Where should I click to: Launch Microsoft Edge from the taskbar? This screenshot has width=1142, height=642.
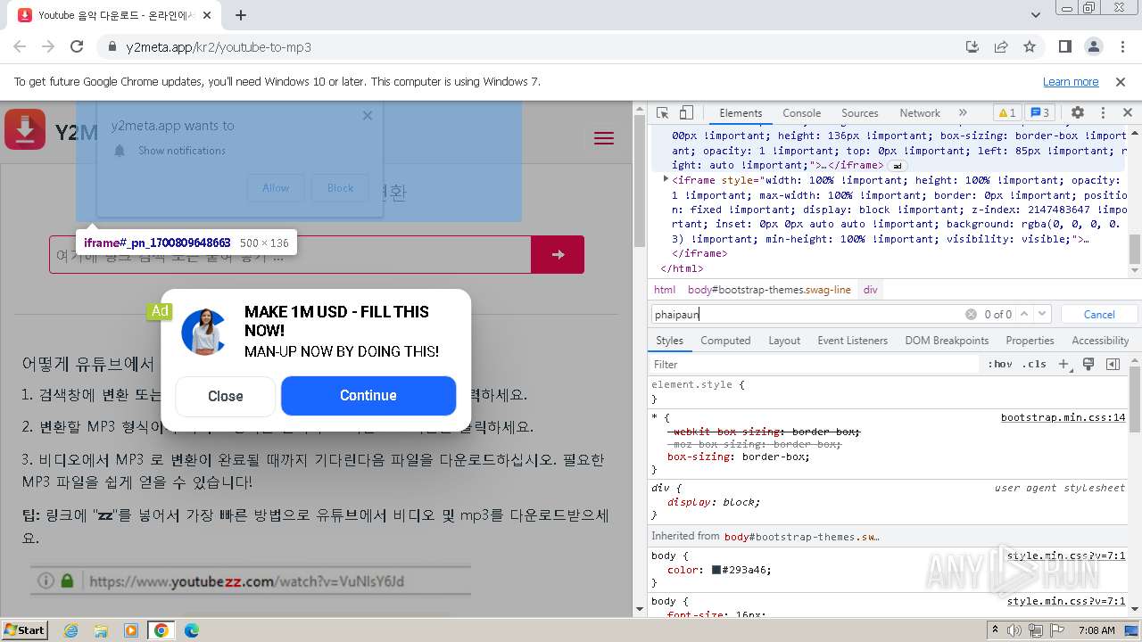(x=191, y=630)
